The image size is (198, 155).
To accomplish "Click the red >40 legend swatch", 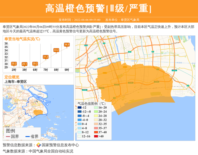I will coord(95,136).
